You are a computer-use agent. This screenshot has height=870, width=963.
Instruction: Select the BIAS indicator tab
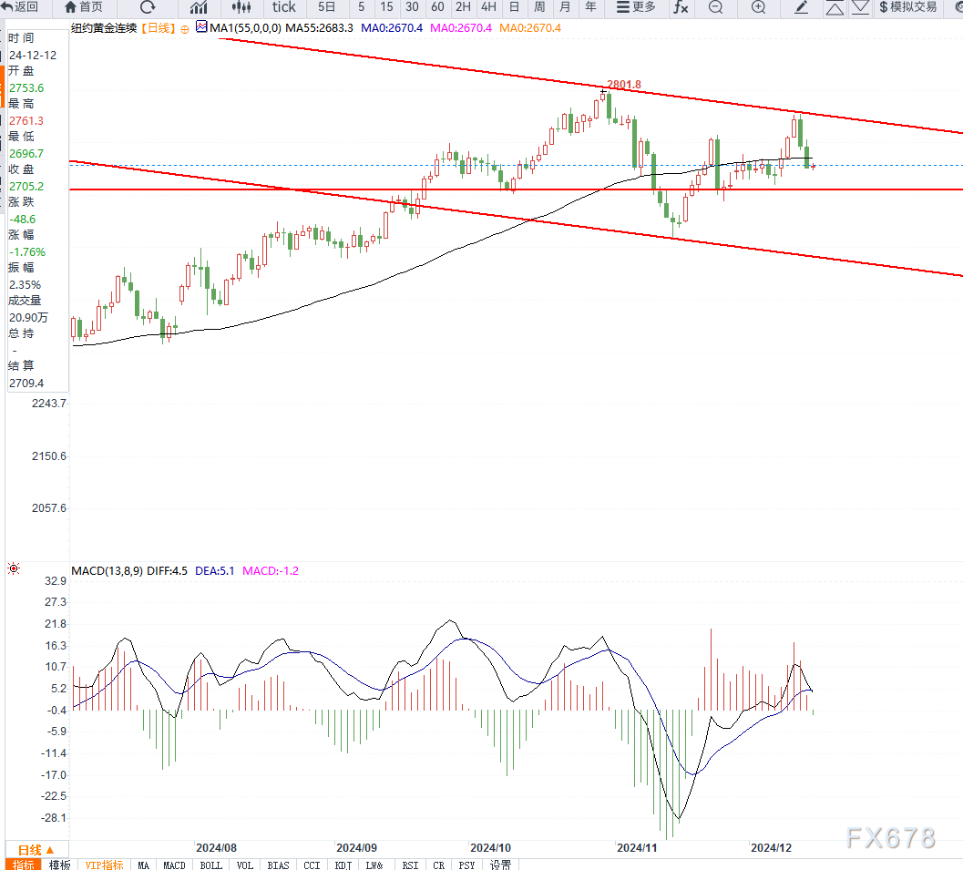tap(278, 865)
